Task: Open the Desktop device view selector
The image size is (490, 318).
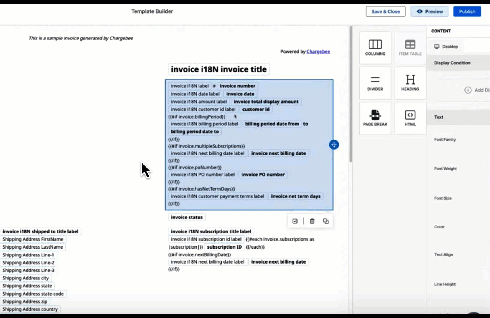Action: click(x=446, y=47)
